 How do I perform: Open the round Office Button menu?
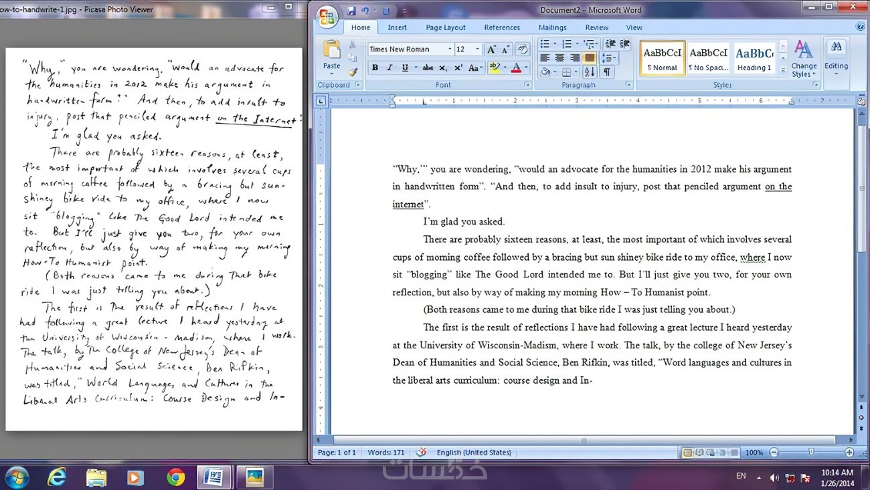click(x=327, y=17)
